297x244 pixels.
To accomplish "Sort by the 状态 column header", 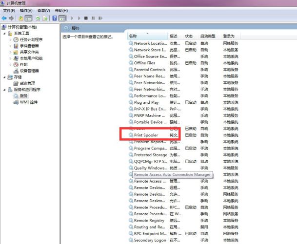I will (x=191, y=36).
